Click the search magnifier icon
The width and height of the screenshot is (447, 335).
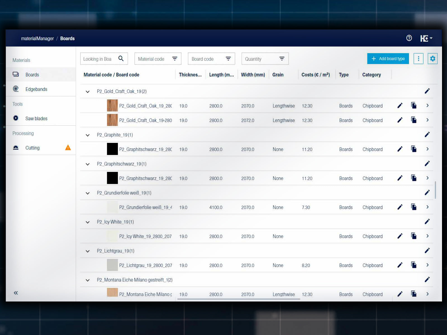(121, 59)
